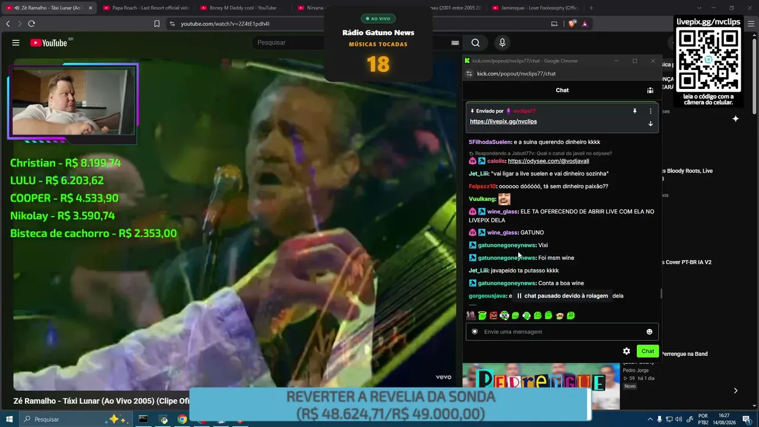Open terminal app on taskbar
The height and width of the screenshot is (427, 759).
point(143,419)
